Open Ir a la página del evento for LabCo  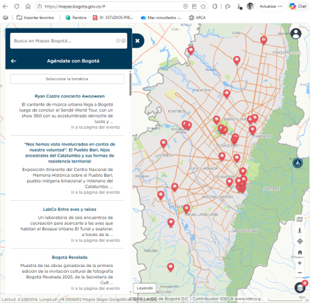point(95,240)
